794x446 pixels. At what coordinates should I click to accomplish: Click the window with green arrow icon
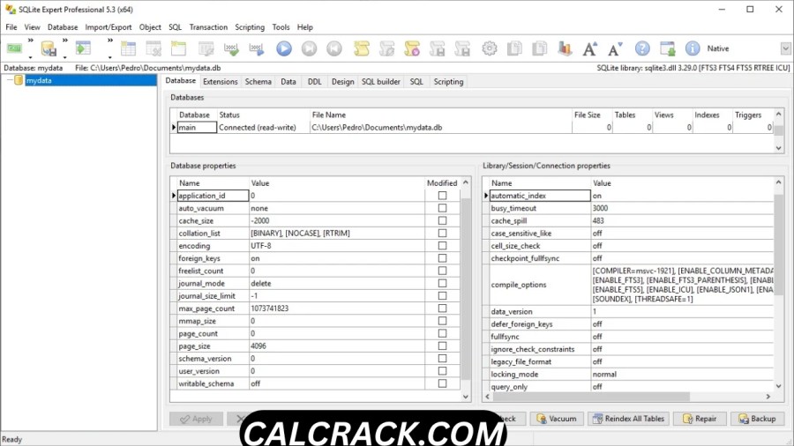tap(668, 48)
